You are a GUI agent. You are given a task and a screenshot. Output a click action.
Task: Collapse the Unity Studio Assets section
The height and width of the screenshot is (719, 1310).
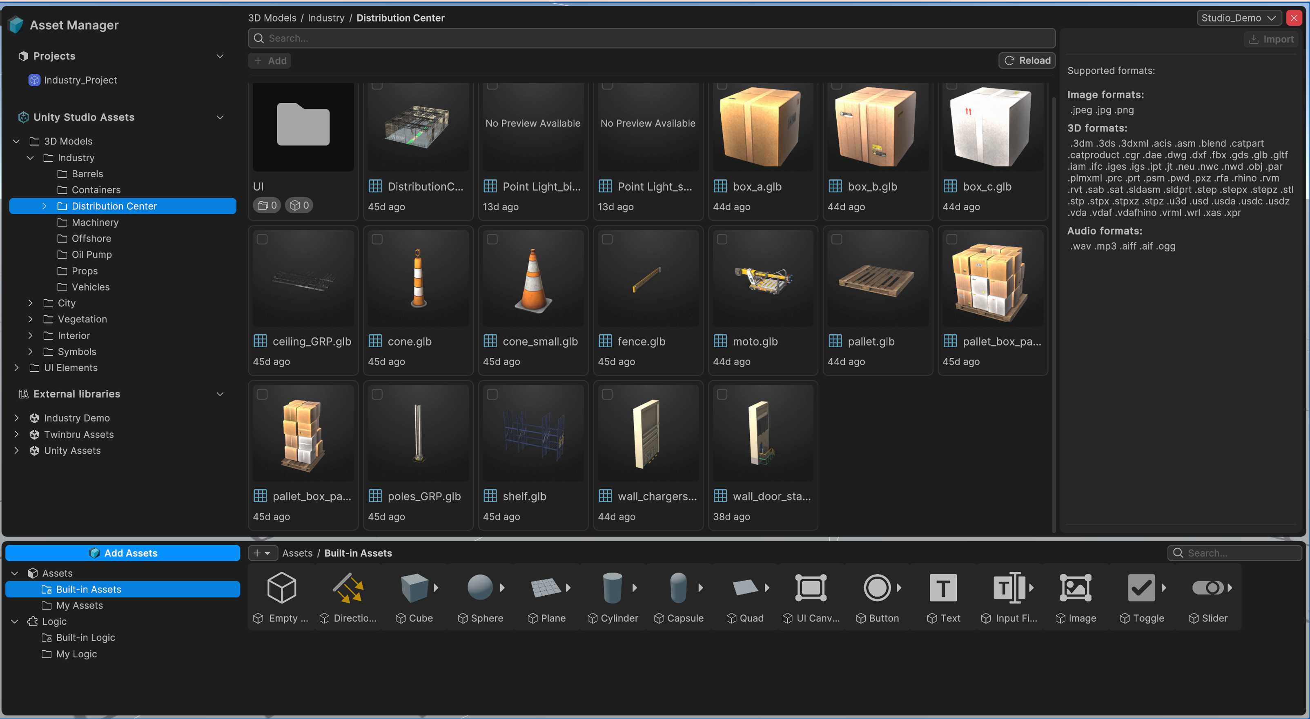point(220,117)
